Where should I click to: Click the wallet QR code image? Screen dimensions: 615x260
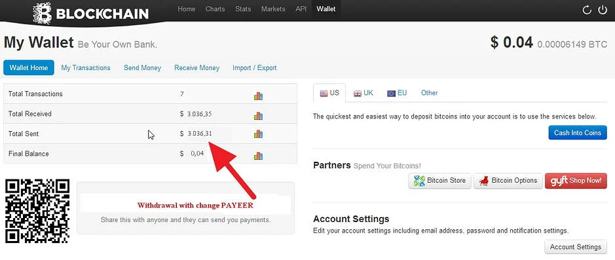(37, 211)
